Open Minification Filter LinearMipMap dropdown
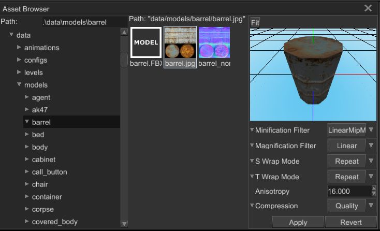380x231 pixels. click(x=346, y=130)
